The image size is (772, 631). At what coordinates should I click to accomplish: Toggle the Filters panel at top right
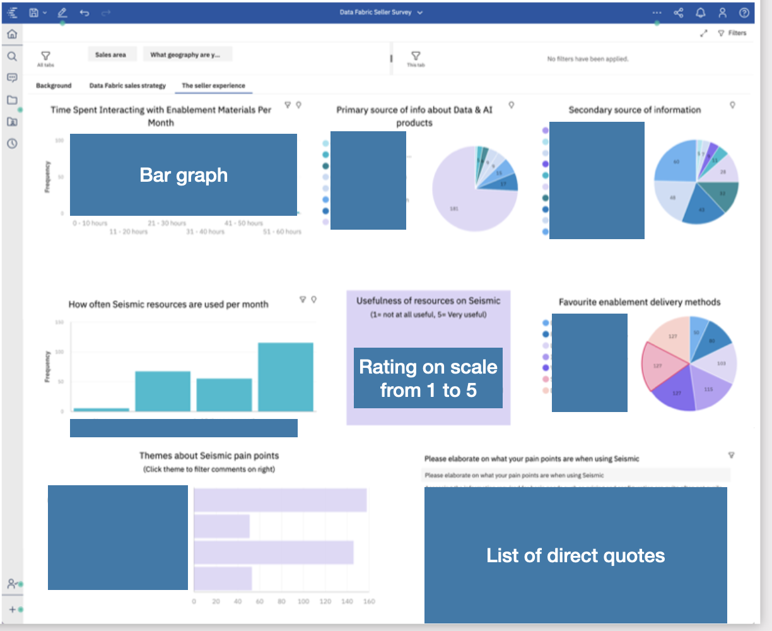click(x=732, y=33)
